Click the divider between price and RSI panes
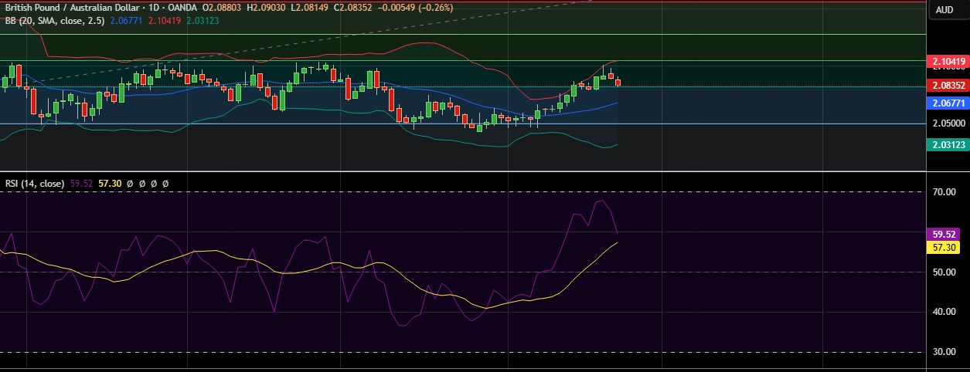 pos(464,171)
